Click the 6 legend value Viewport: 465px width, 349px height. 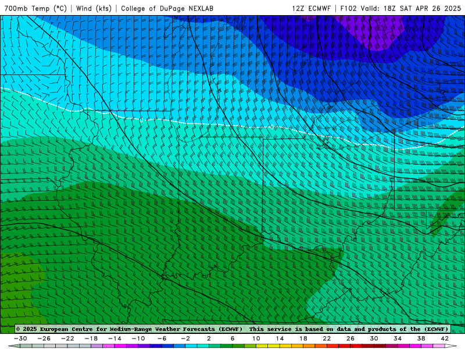[x=233, y=339]
